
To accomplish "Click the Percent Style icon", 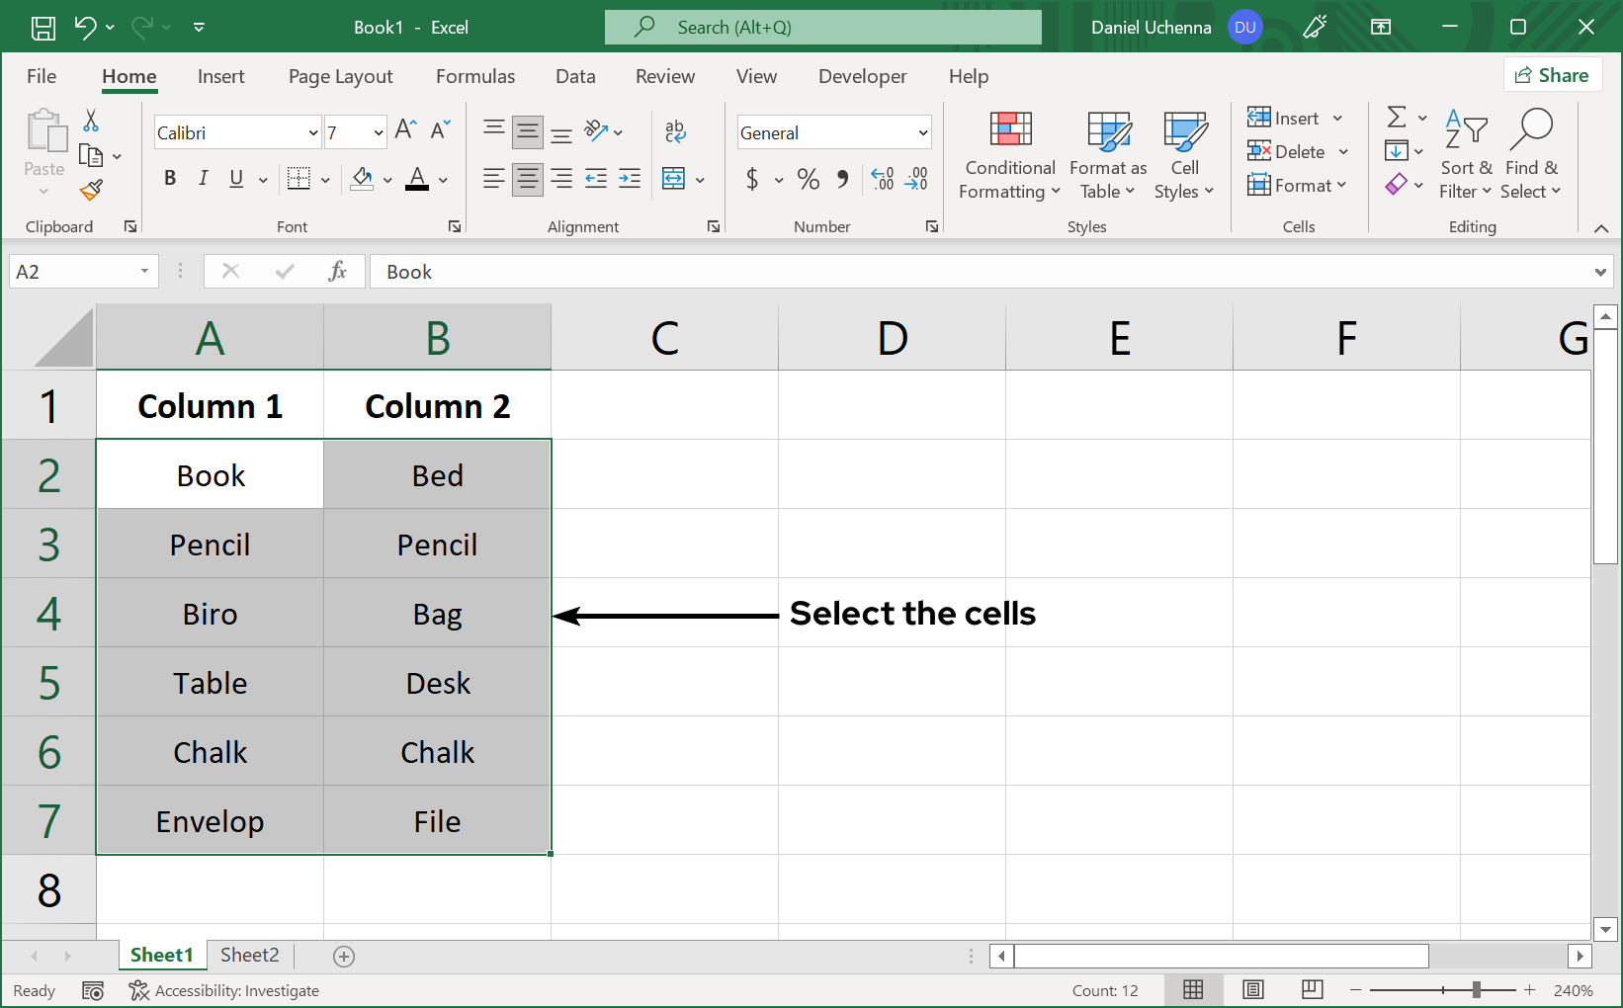I will (808, 179).
